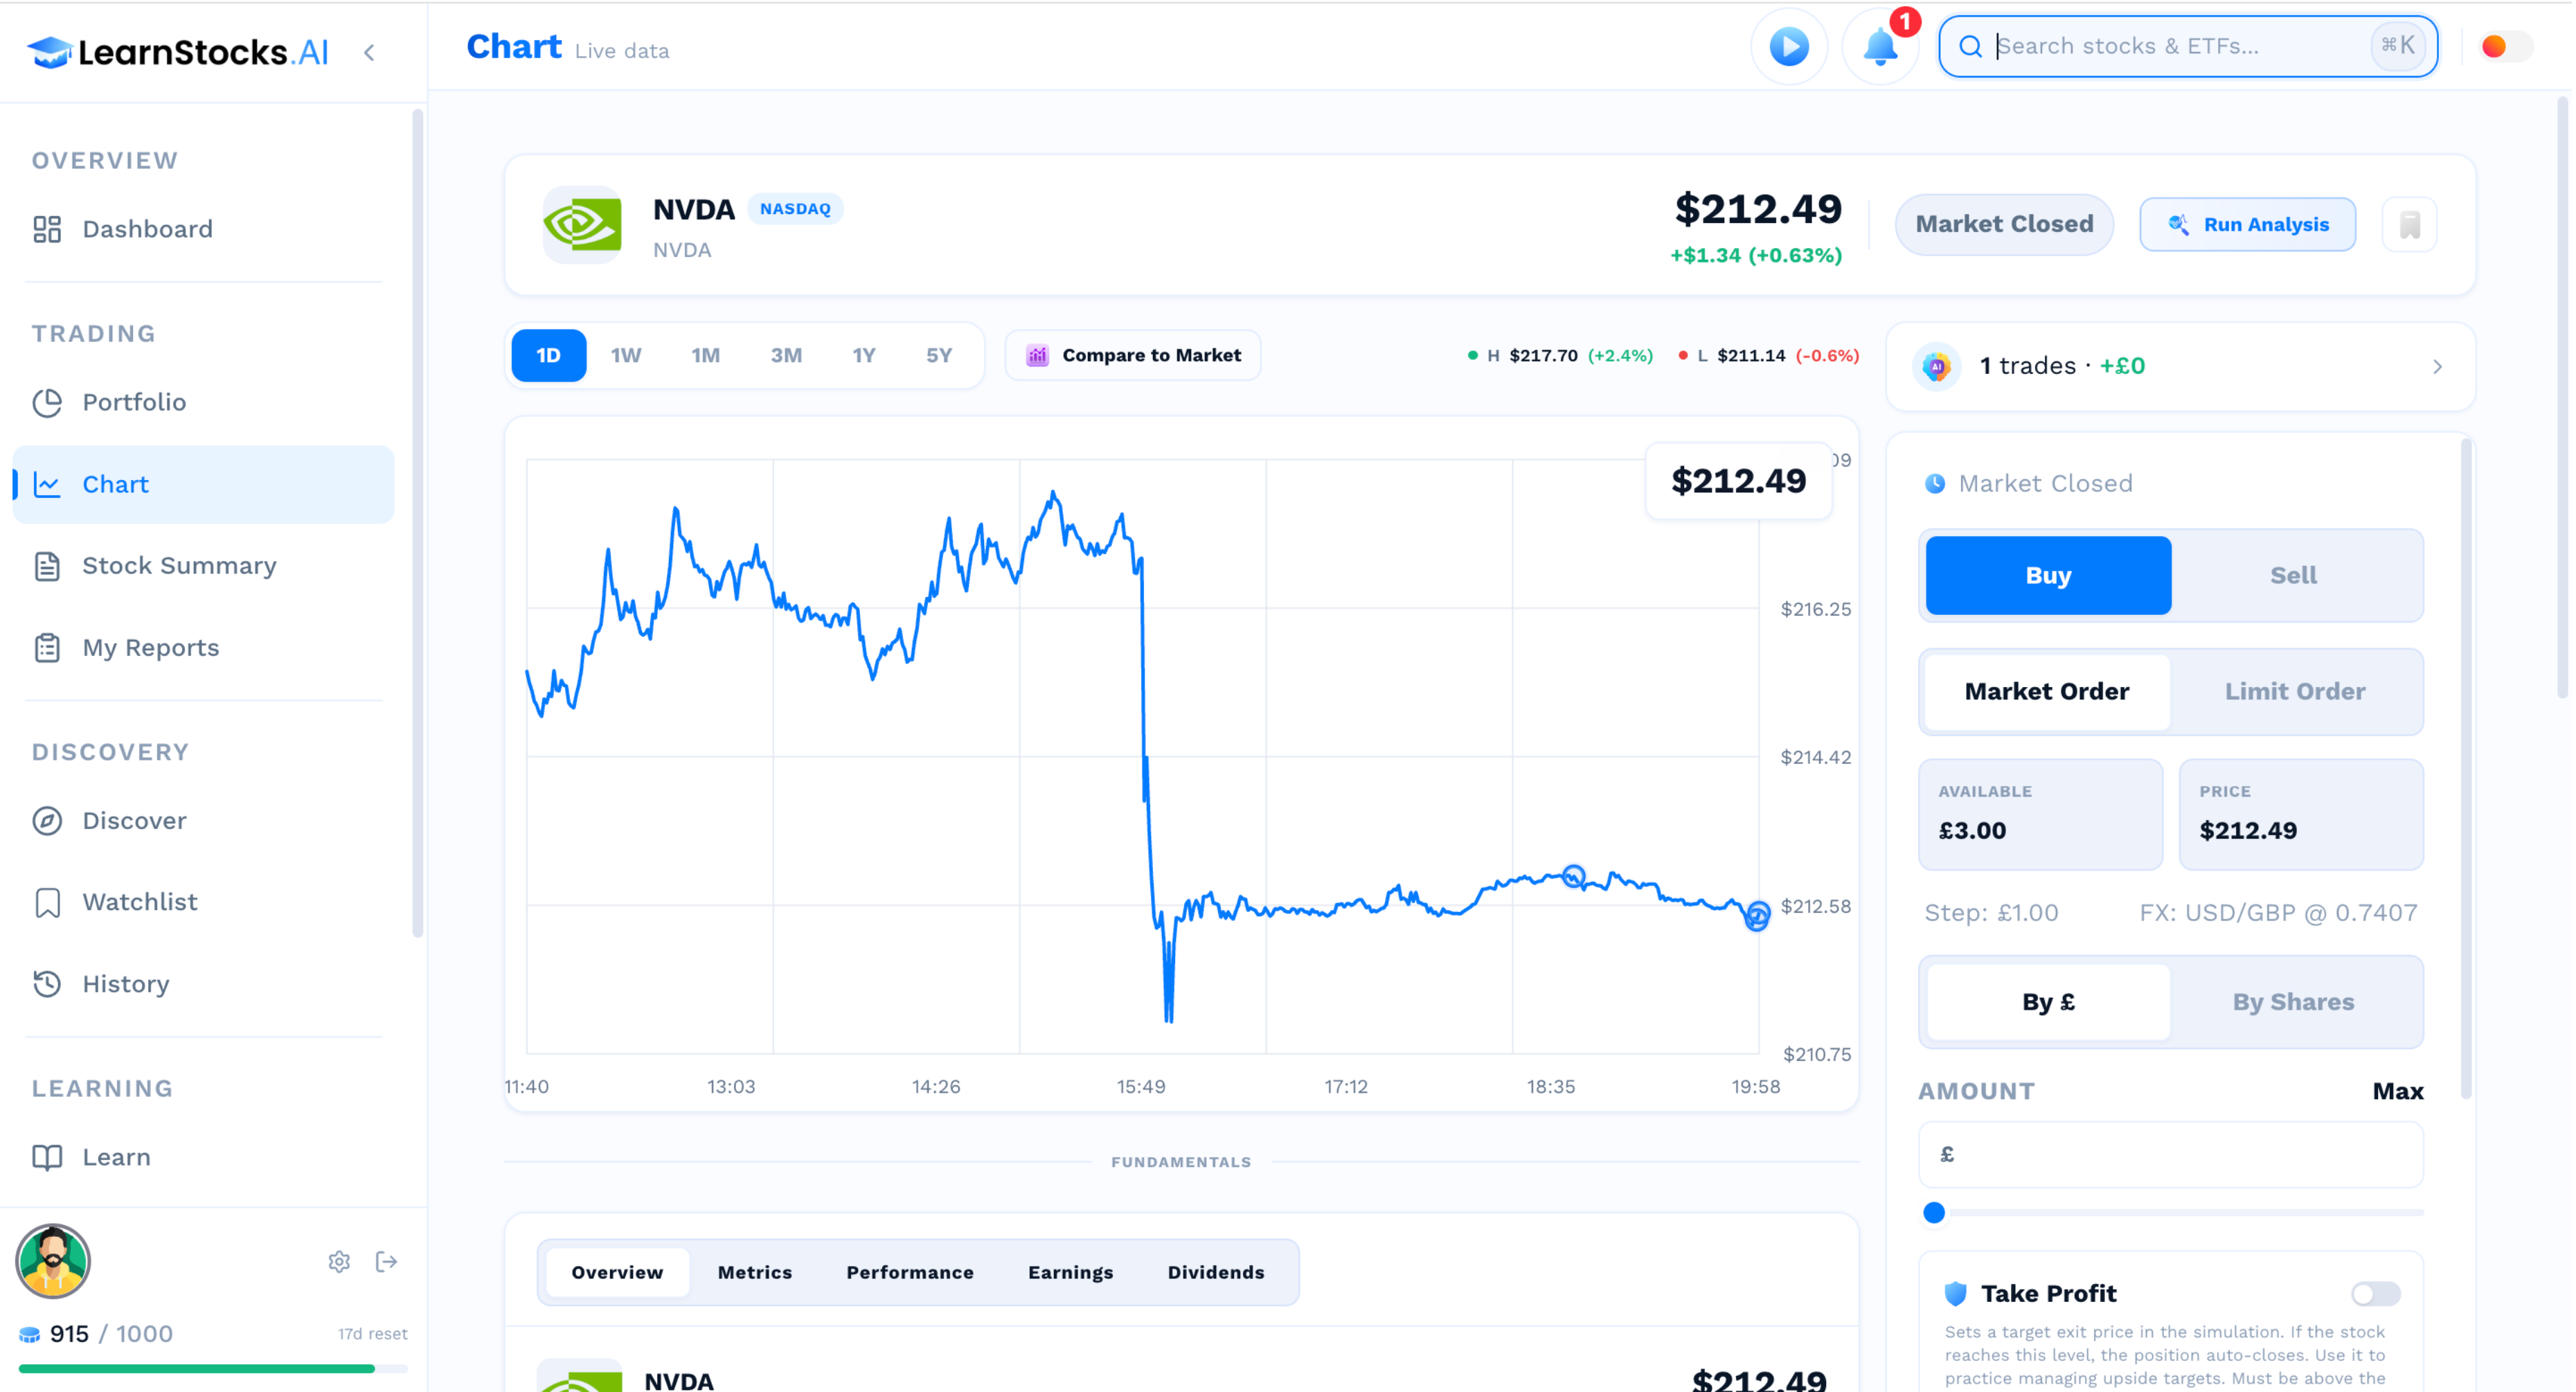Open the Discover page

[203, 820]
